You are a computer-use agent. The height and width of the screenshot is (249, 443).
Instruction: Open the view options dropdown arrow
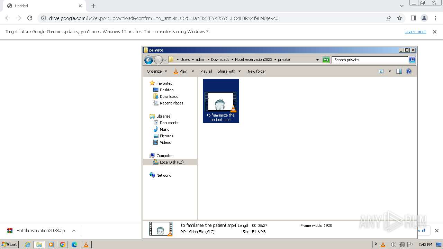coord(389,71)
